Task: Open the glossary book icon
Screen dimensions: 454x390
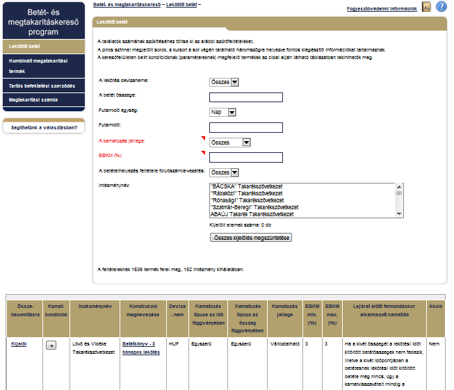Action: [426, 7]
